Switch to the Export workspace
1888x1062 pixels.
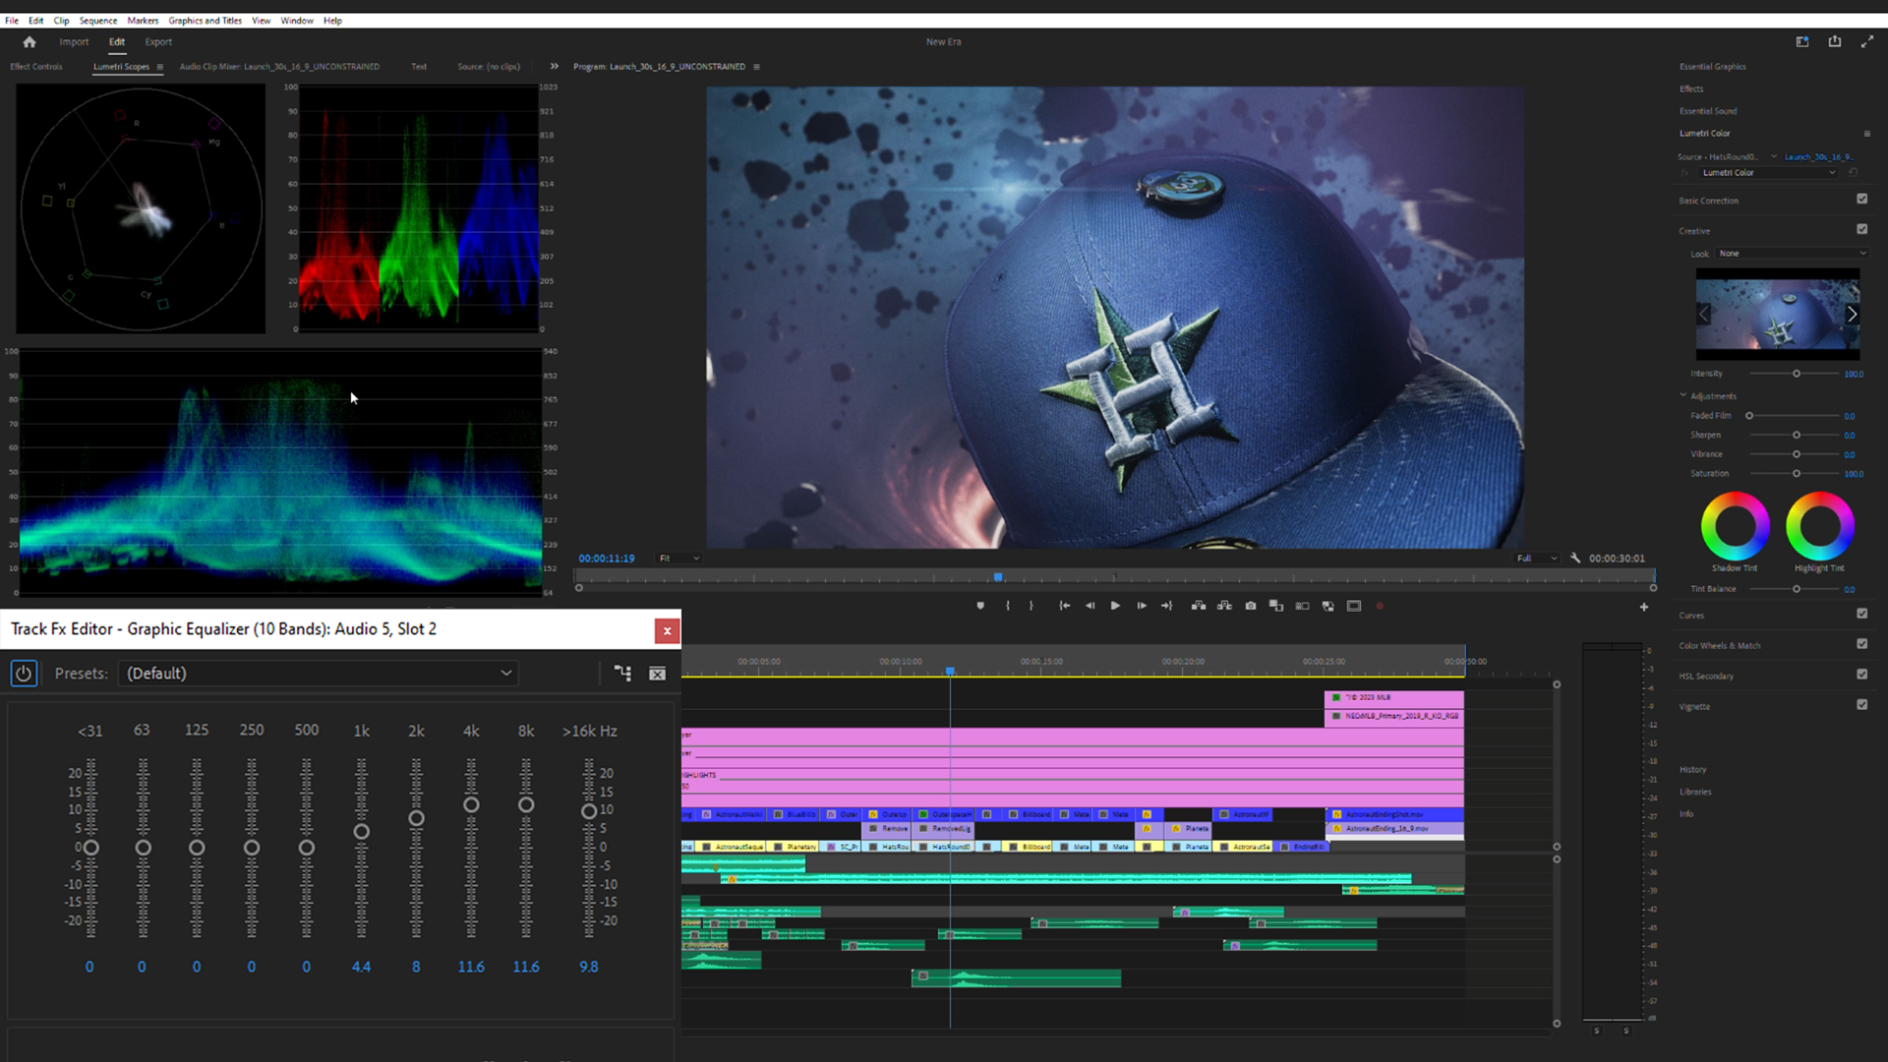(158, 41)
